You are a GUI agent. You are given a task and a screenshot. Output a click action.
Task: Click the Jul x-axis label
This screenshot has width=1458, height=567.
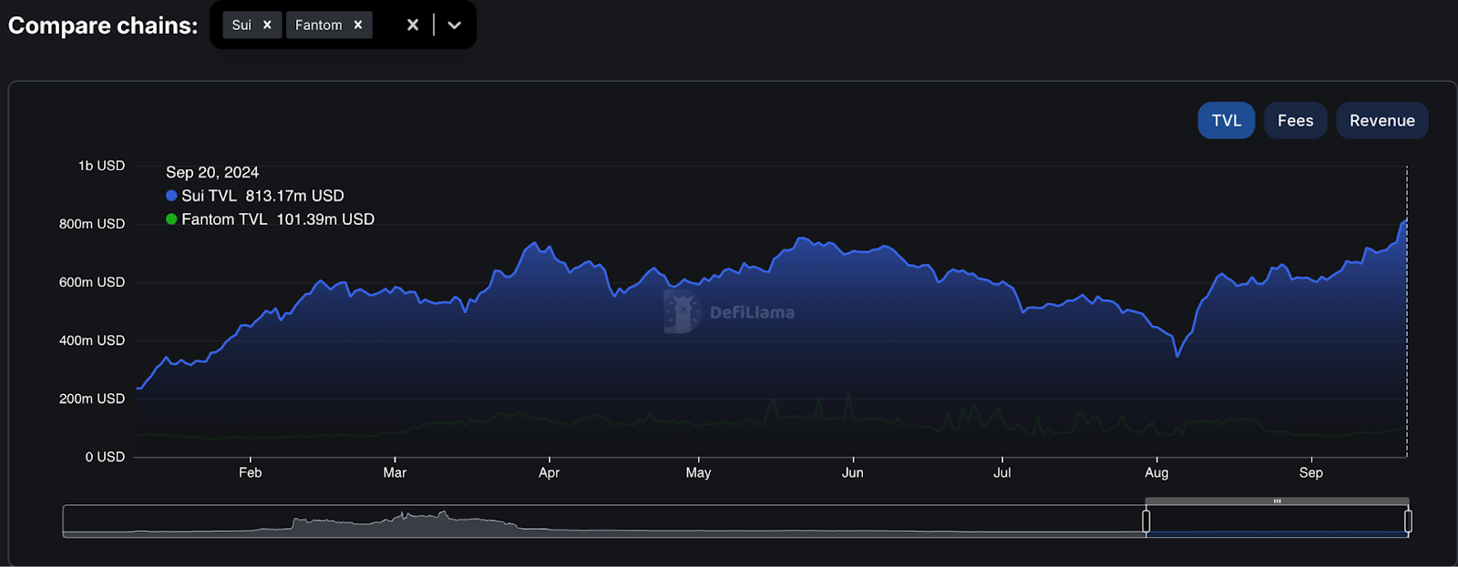[1001, 472]
